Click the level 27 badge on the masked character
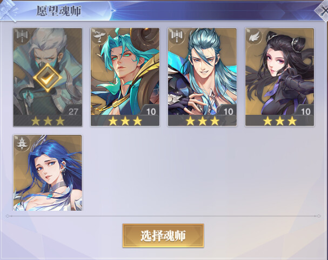This screenshot has width=328, height=260. coord(73,111)
